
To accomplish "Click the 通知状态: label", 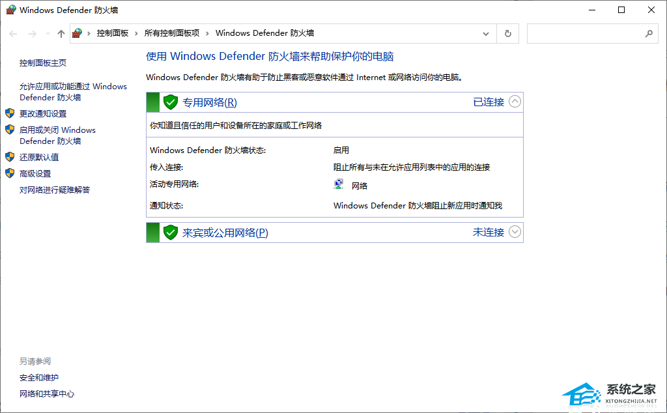I will coord(166,205).
